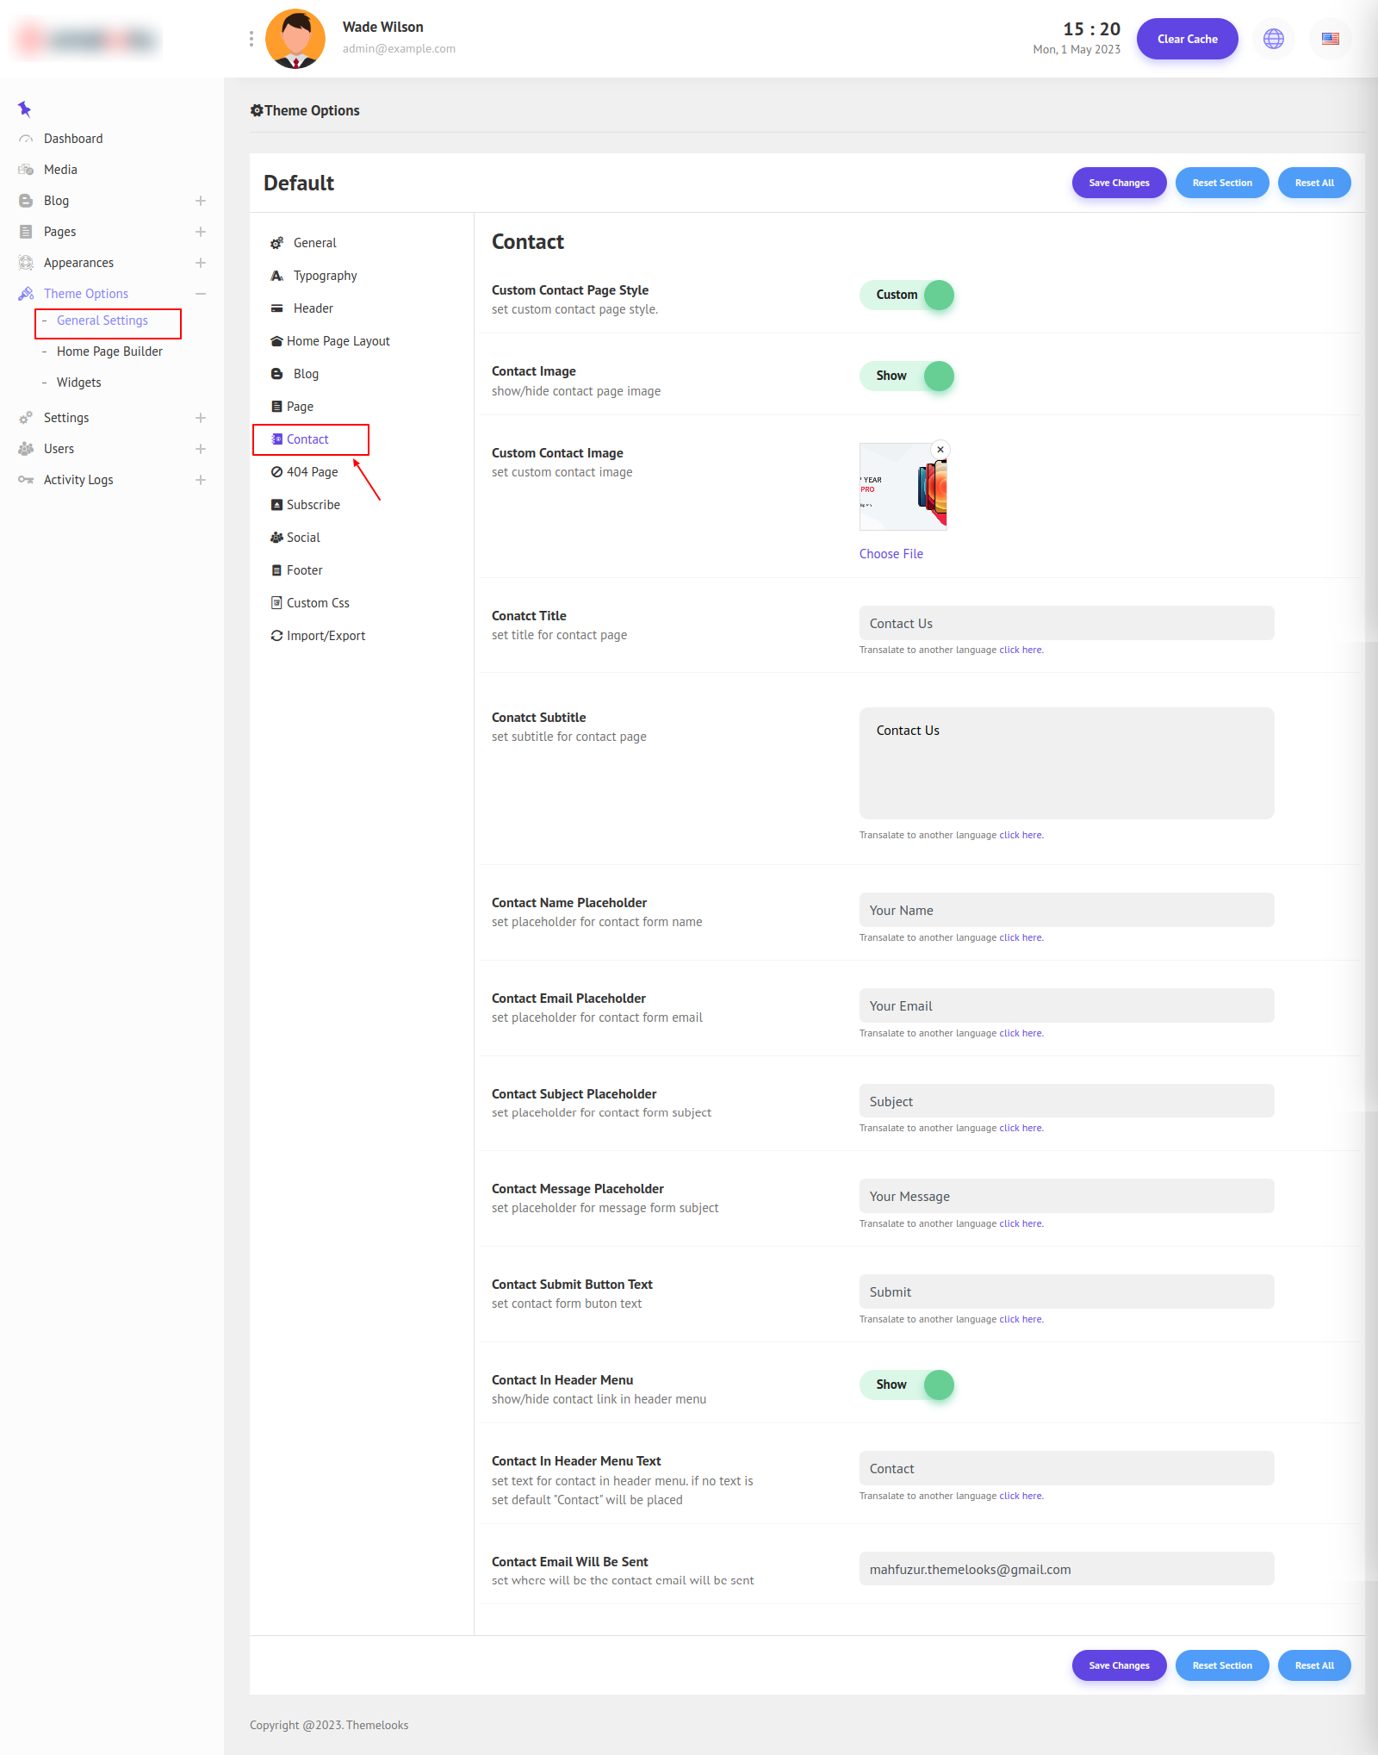This screenshot has height=1755, width=1378.
Task: Open the Footer options section
Action: click(304, 570)
